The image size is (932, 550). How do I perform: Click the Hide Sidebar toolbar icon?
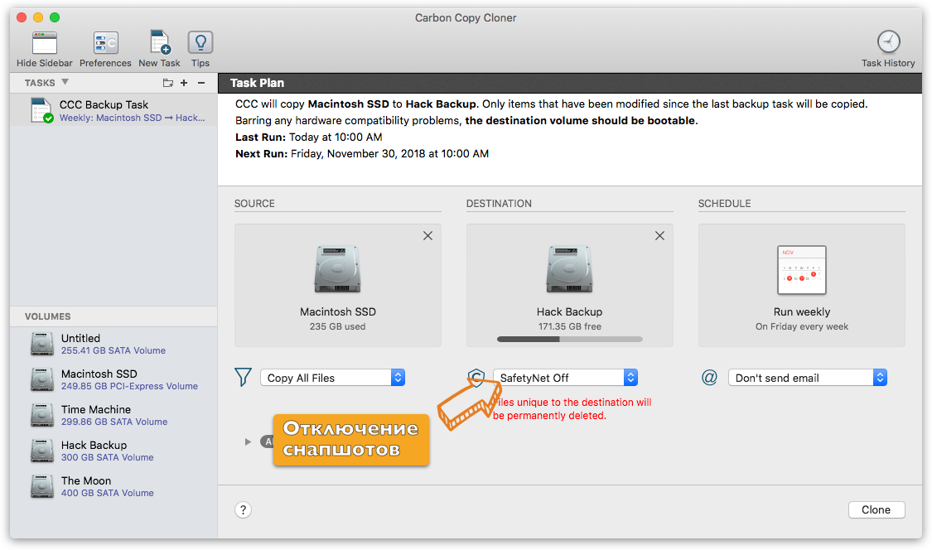[45, 43]
